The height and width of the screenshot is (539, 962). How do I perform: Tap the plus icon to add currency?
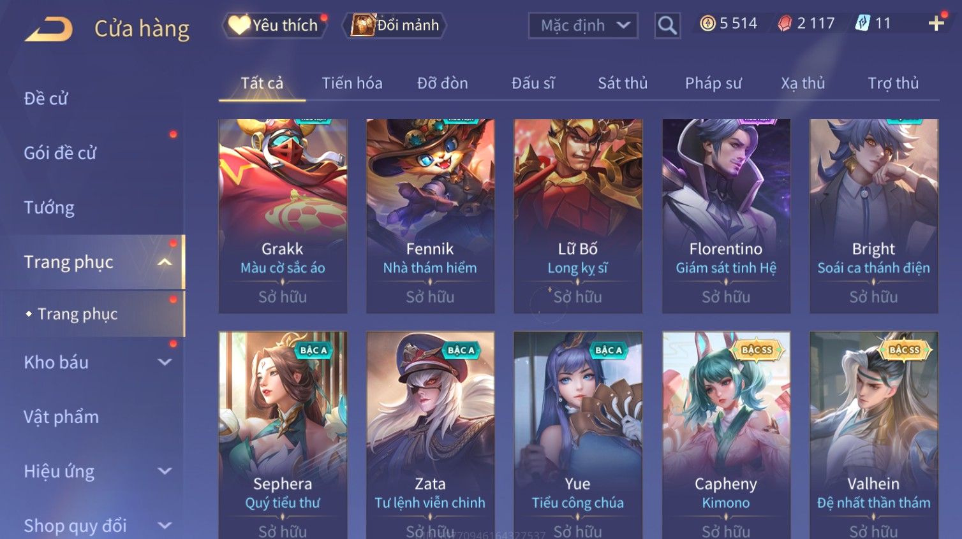tap(936, 24)
